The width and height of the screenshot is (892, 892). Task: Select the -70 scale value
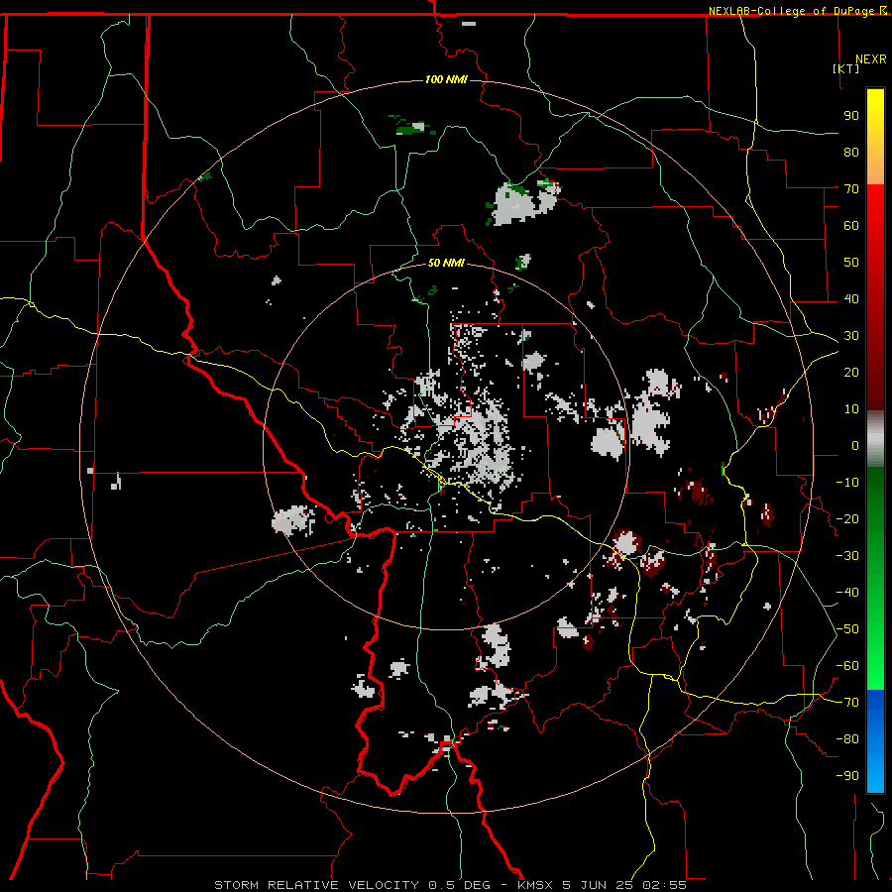[847, 703]
